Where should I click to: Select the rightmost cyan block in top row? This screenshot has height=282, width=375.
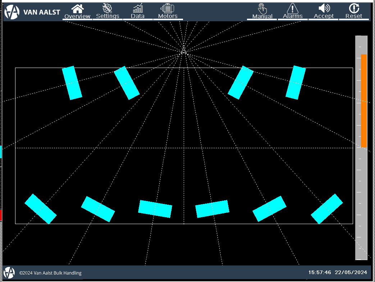(x=296, y=82)
